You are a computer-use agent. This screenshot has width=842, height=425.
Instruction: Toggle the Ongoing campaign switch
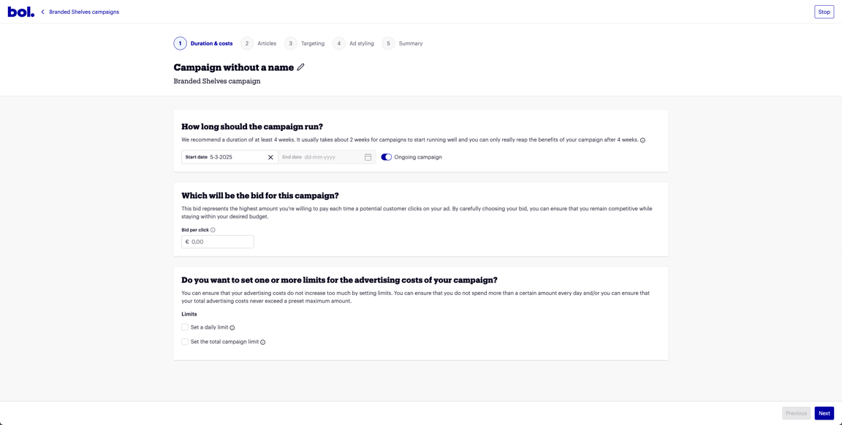click(386, 157)
